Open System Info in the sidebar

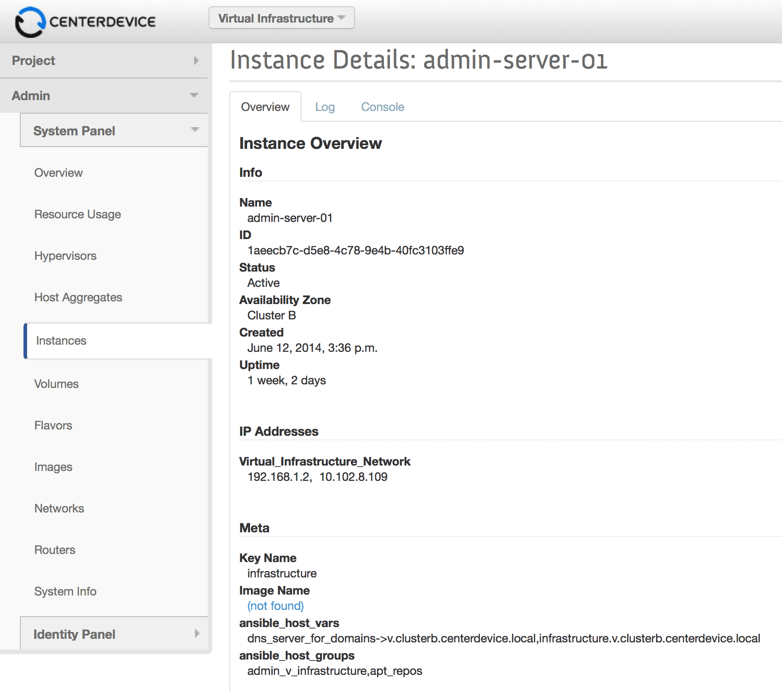tap(65, 591)
